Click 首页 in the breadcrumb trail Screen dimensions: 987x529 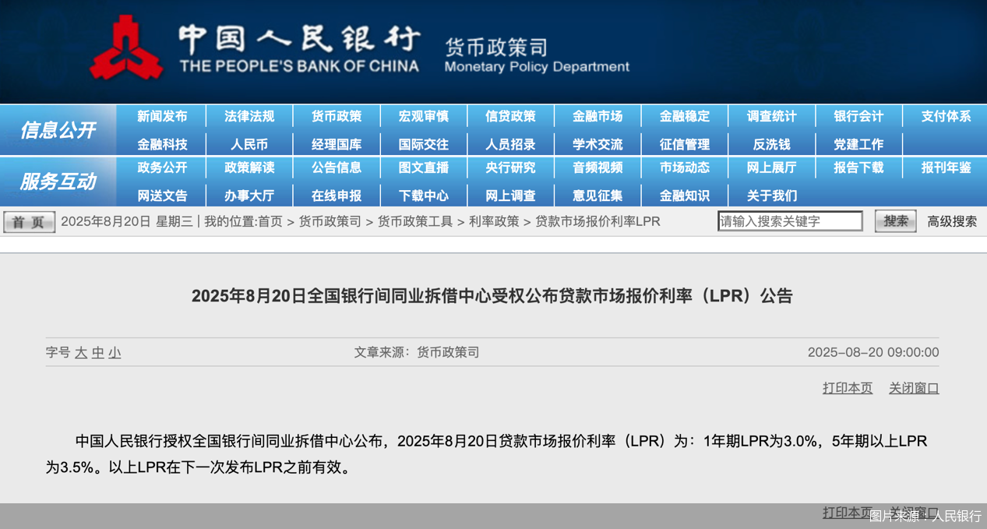click(270, 221)
